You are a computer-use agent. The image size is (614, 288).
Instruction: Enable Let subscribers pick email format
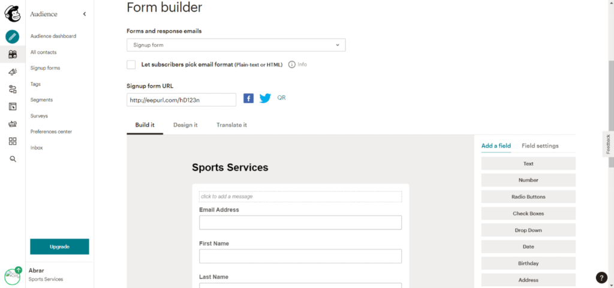coord(131,64)
